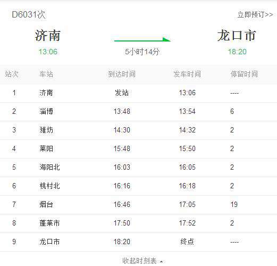The image size is (277, 266).
Task: Click the small triangle beside 收起时刻表
Action: [x=161, y=262]
